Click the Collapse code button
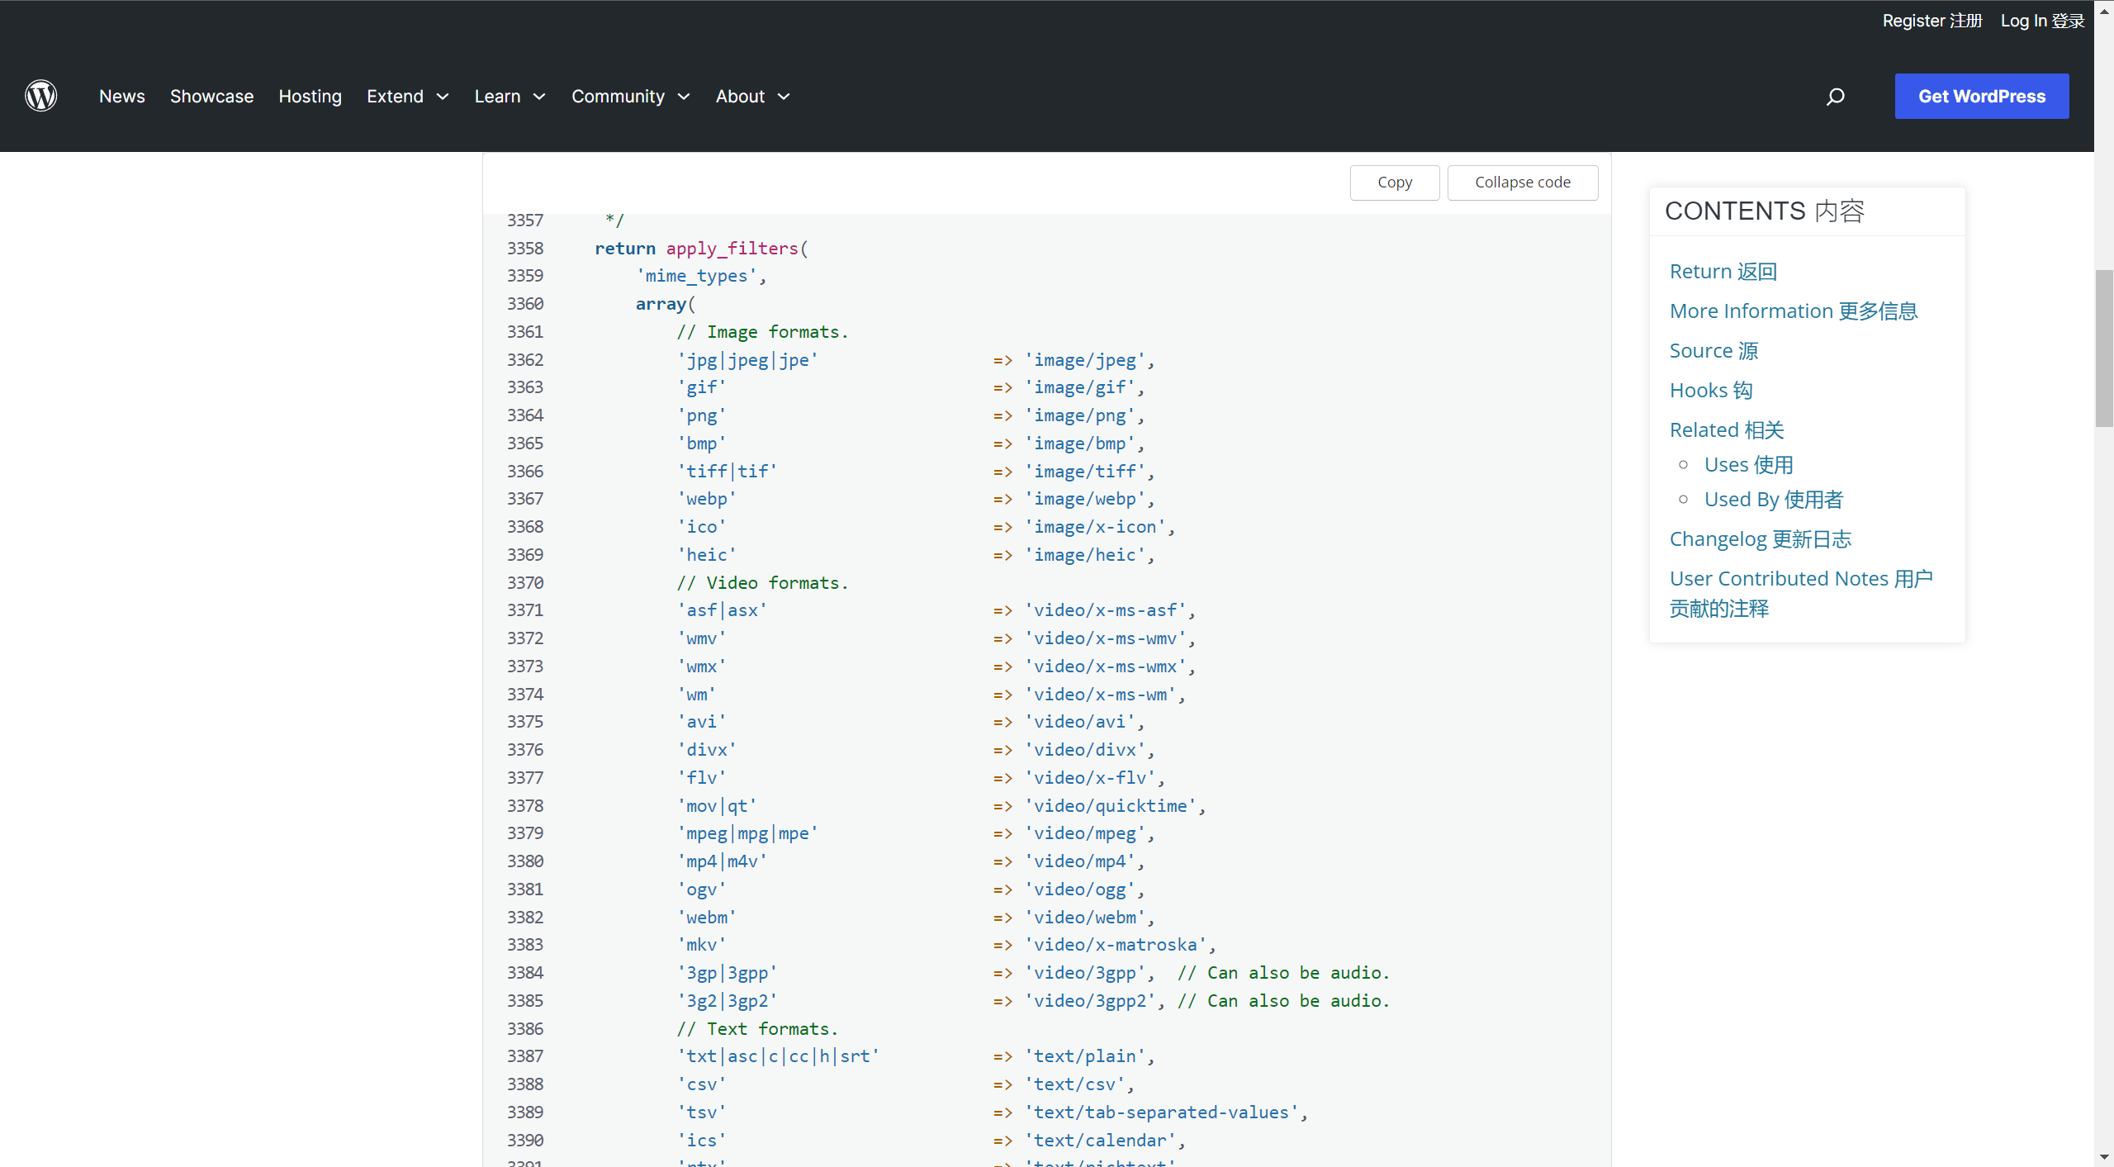Viewport: 2114px width, 1167px height. pyautogui.click(x=1523, y=183)
